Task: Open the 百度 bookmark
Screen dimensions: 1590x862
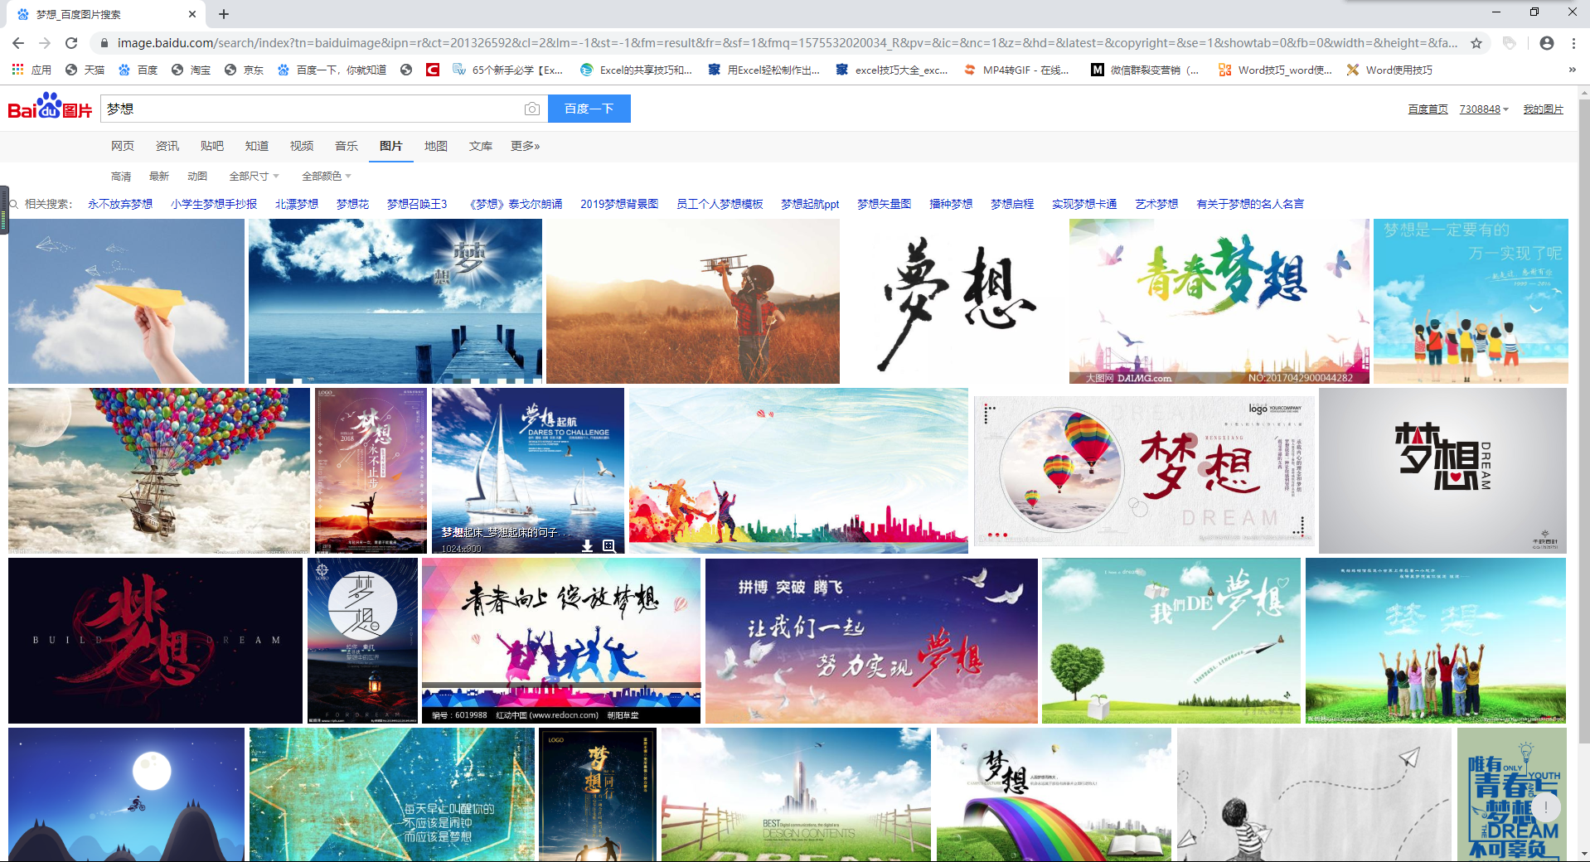Action: point(138,70)
